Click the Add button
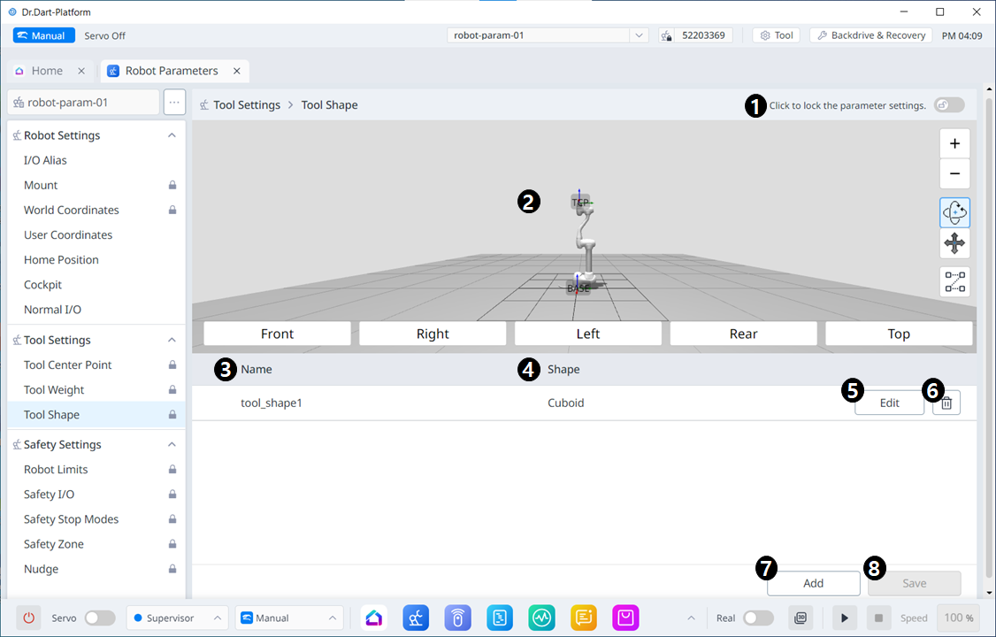Screen dimensions: 996x637 pos(813,583)
